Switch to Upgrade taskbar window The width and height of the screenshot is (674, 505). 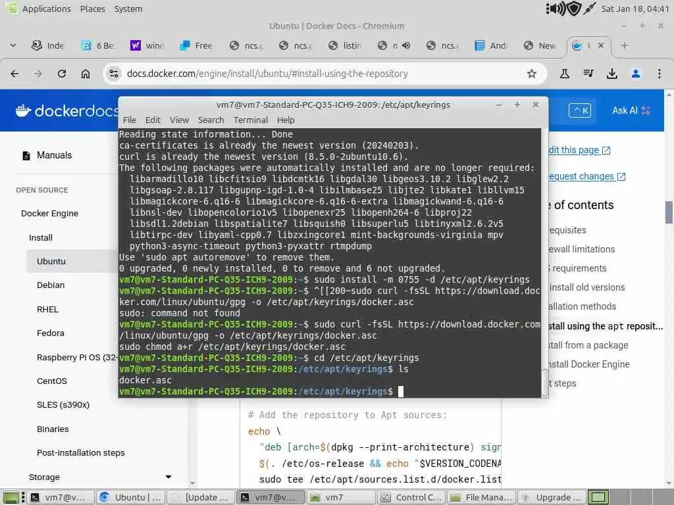tap(552, 498)
